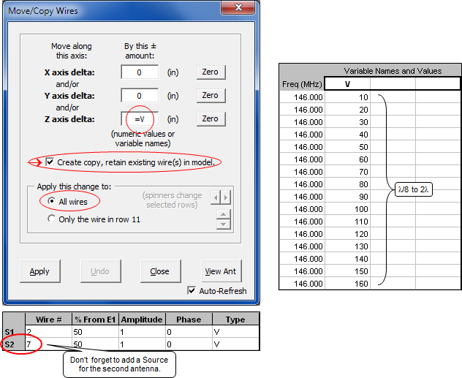
Task: Open the antenna view with View Ant
Action: pyautogui.click(x=220, y=271)
